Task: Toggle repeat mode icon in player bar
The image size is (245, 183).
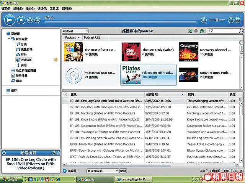Action: [231, 20]
